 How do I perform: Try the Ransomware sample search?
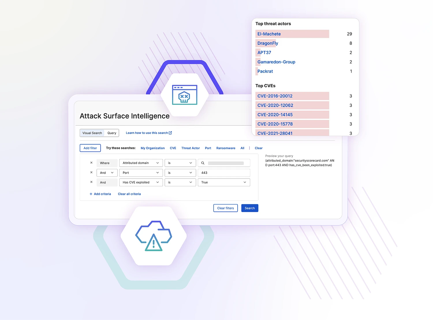pyautogui.click(x=226, y=148)
